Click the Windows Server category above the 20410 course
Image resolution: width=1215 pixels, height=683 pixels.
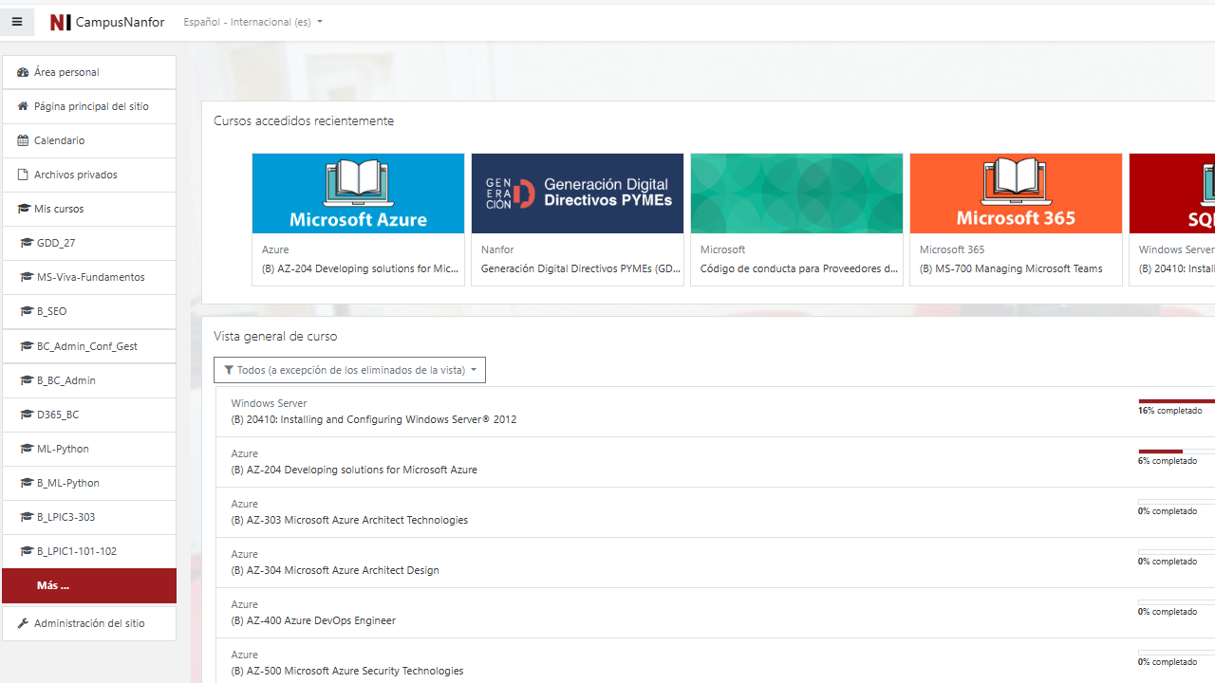pyautogui.click(x=269, y=403)
